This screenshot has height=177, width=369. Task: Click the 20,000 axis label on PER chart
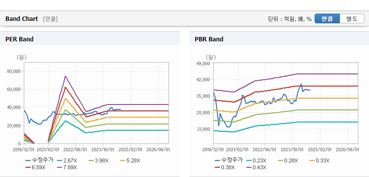[x=15, y=125]
